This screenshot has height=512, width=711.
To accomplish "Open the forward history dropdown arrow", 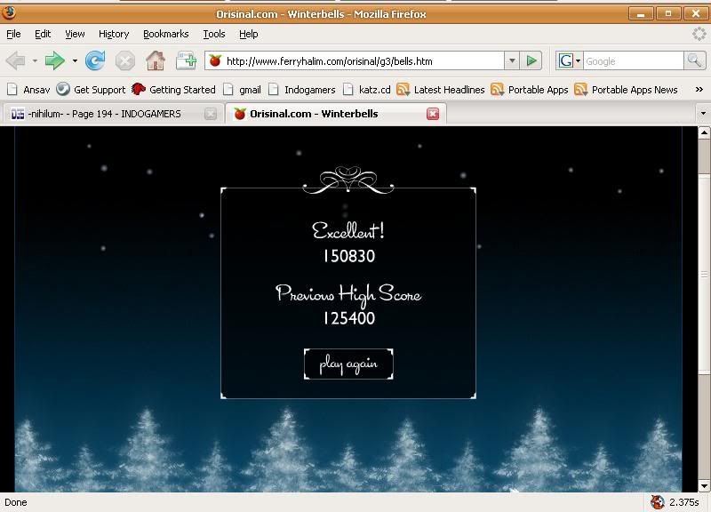I will tap(75, 60).
